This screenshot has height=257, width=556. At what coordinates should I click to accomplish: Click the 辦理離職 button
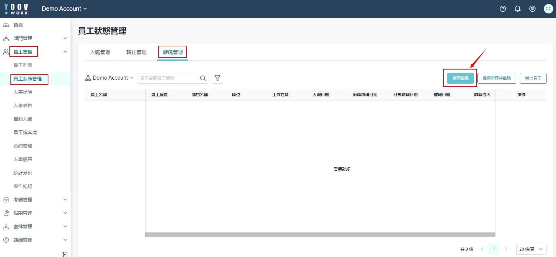(460, 78)
